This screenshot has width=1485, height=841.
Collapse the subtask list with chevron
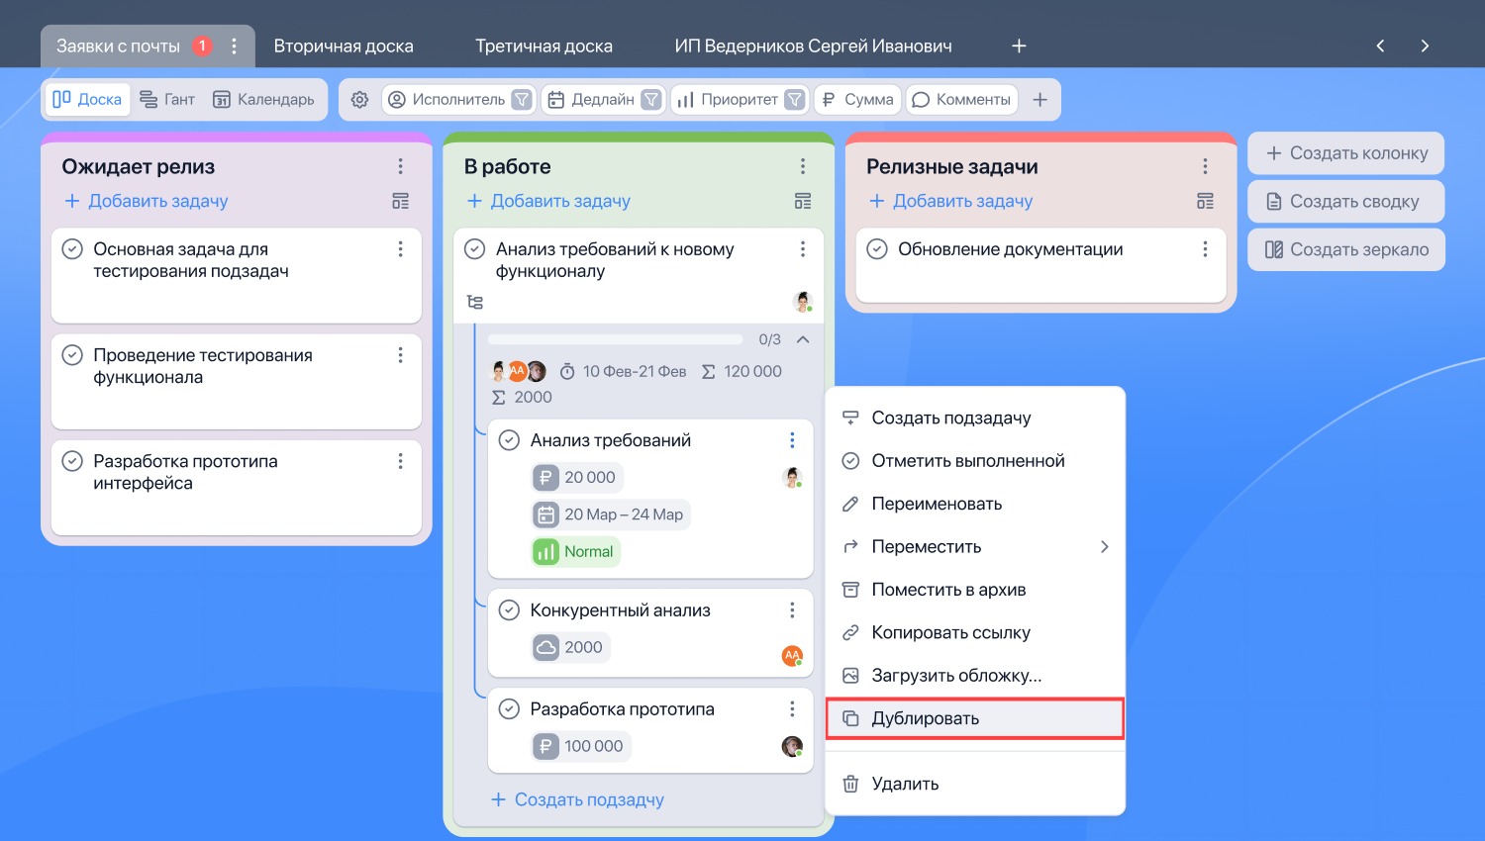click(x=803, y=339)
